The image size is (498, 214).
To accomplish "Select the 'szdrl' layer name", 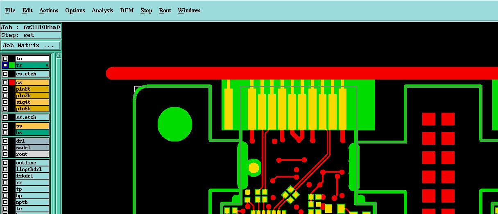I will [x=32, y=148].
